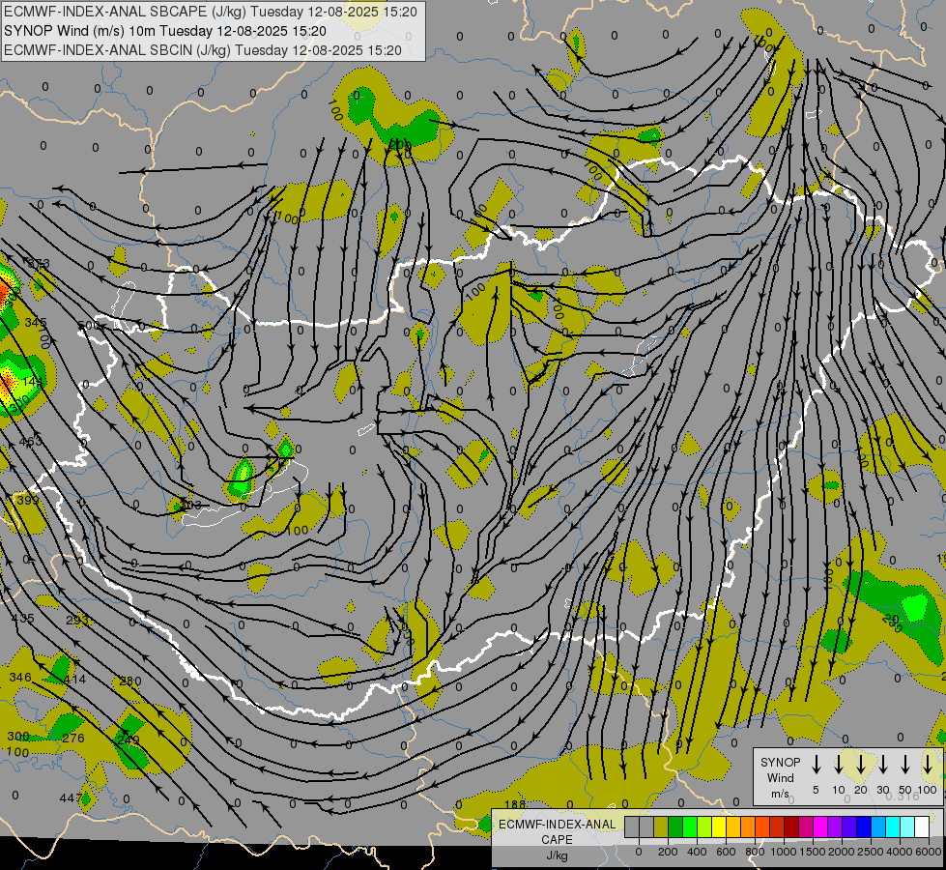Choose the cyan CAPE swatch before 4000
The height and width of the screenshot is (870, 946).
coord(894,827)
